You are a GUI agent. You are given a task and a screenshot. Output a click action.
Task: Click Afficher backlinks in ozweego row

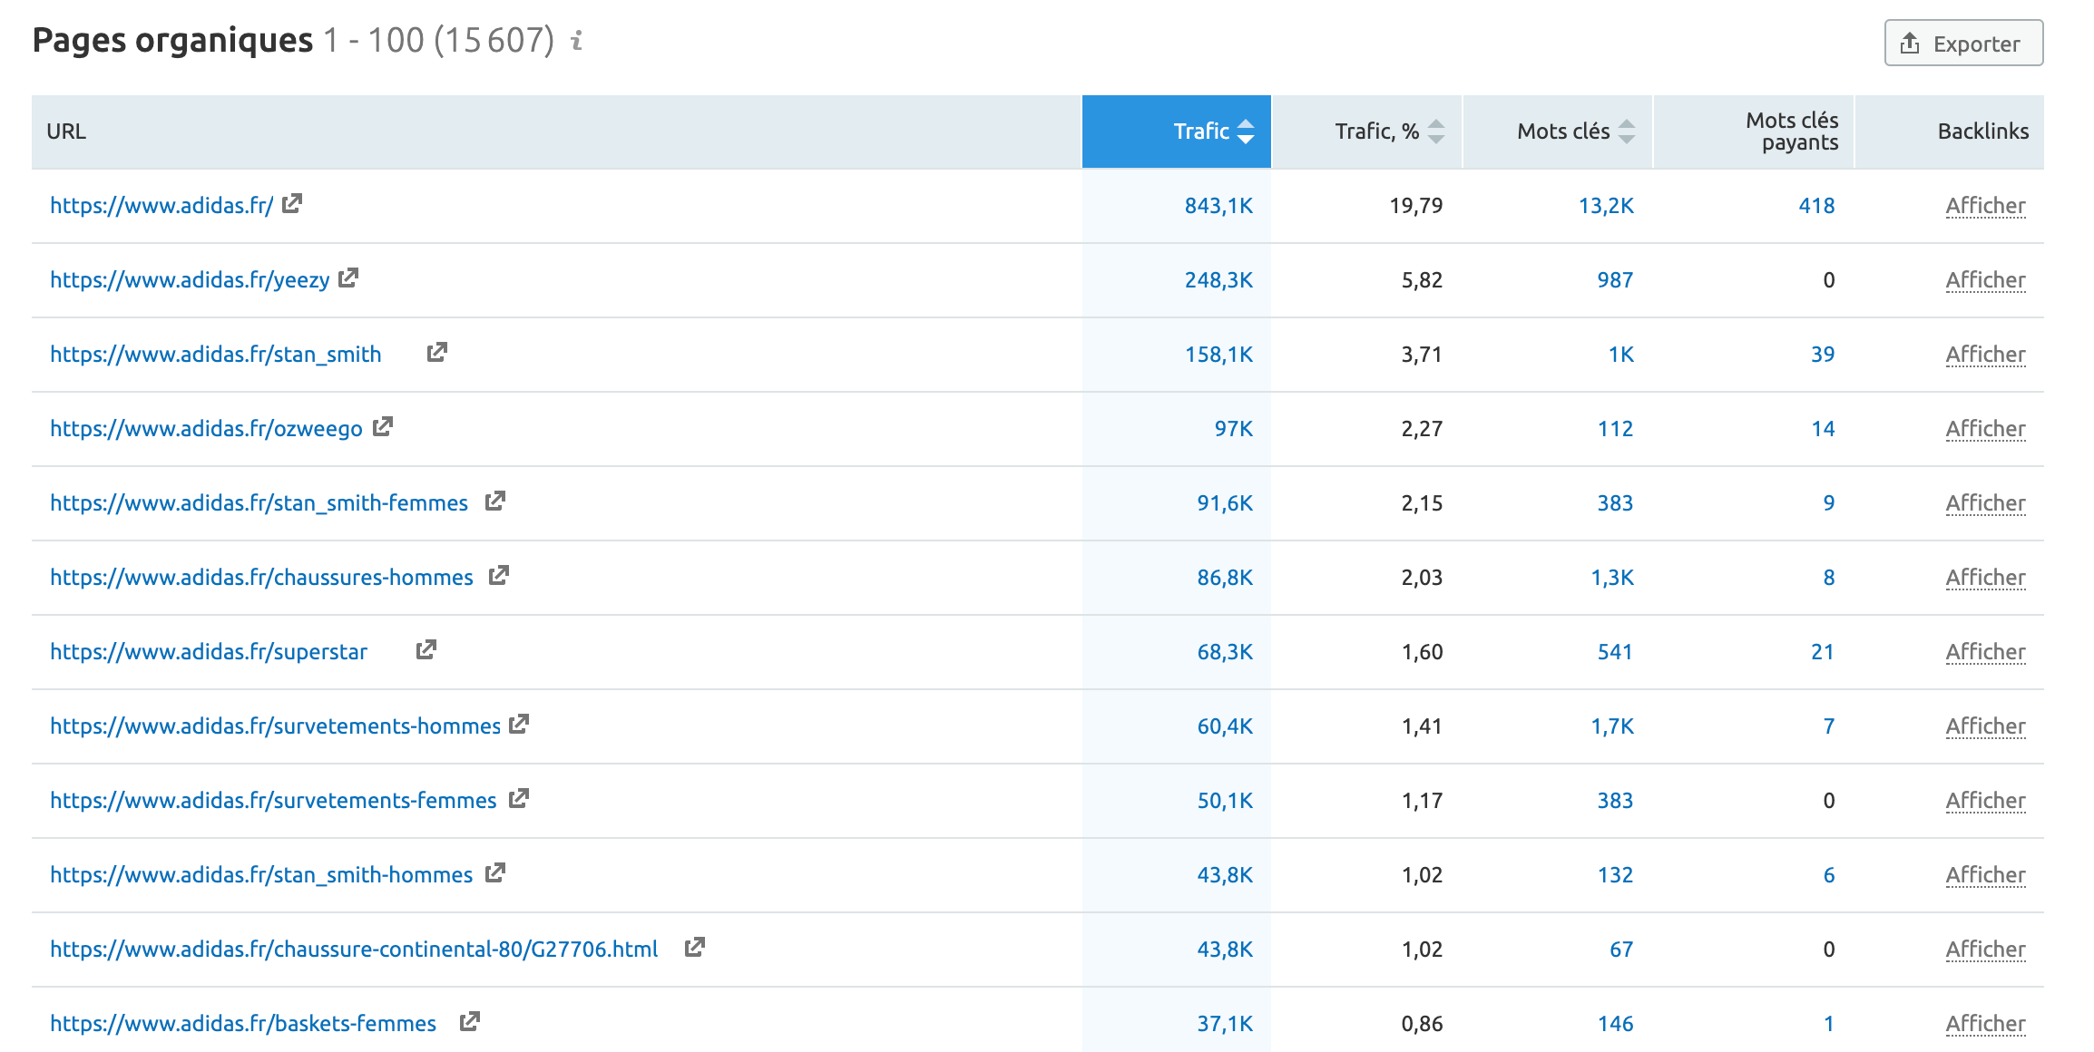coord(1985,429)
